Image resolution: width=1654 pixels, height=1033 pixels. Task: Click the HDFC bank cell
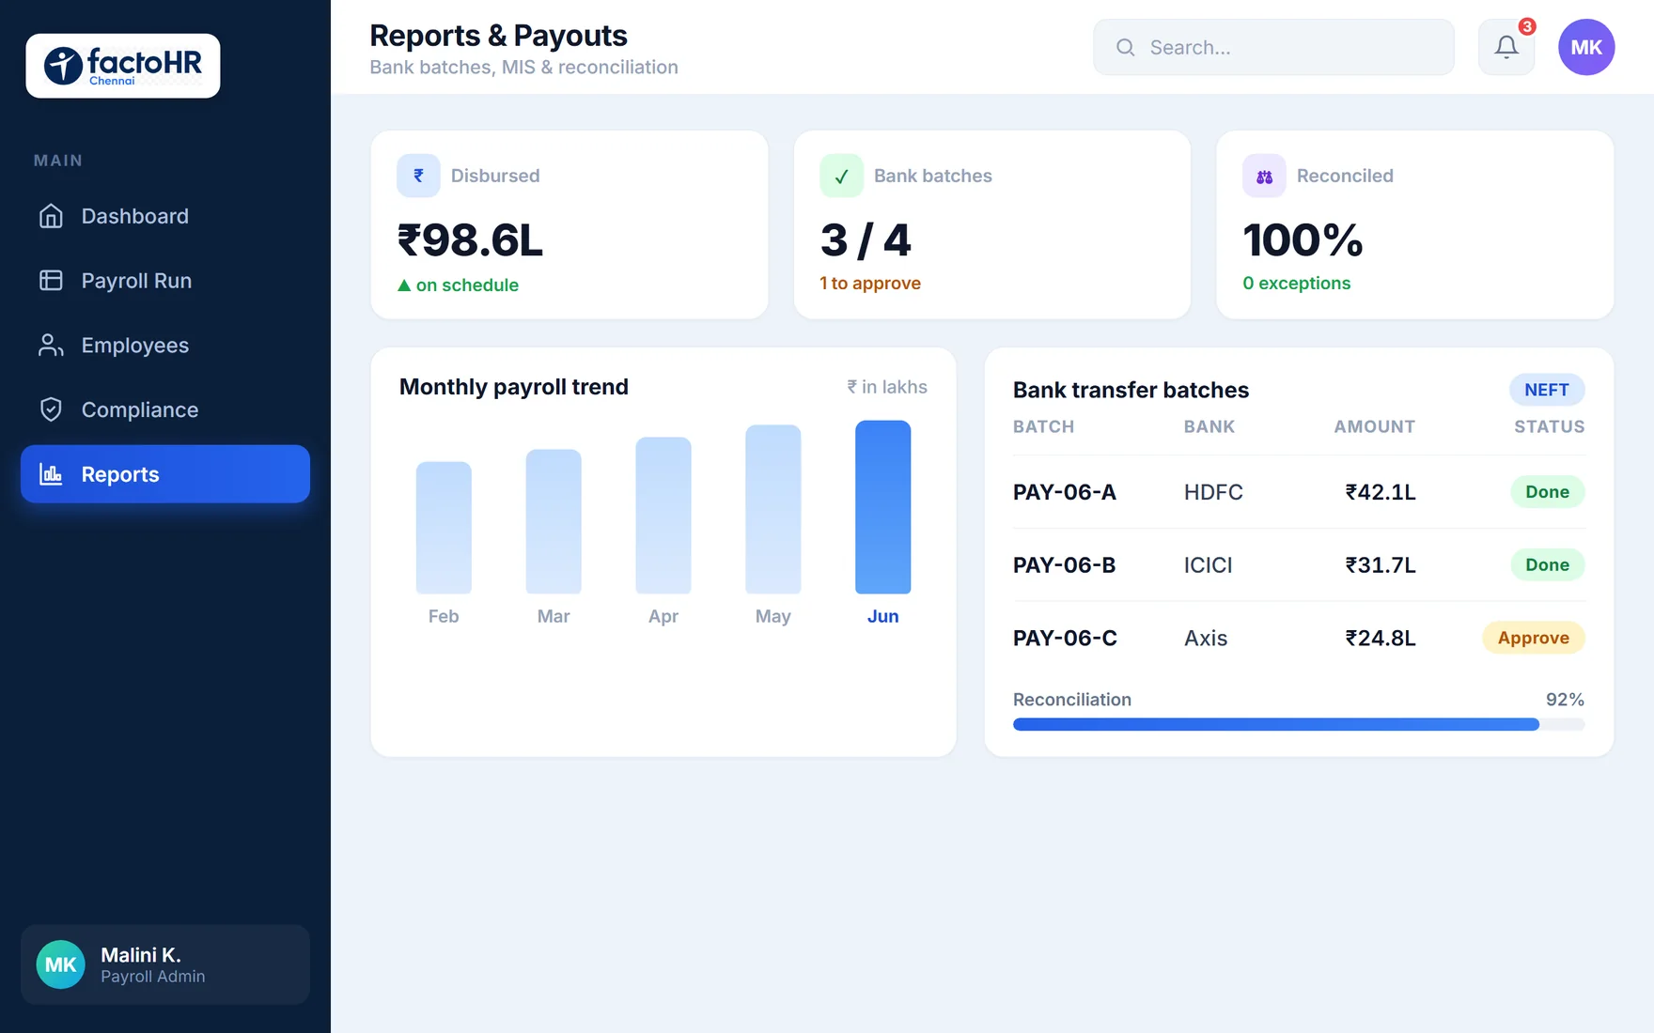tap(1213, 492)
